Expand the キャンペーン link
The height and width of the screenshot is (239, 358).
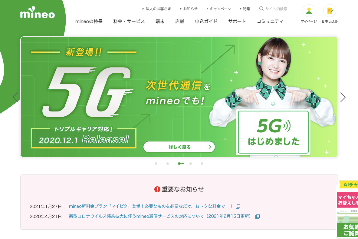pos(218,9)
